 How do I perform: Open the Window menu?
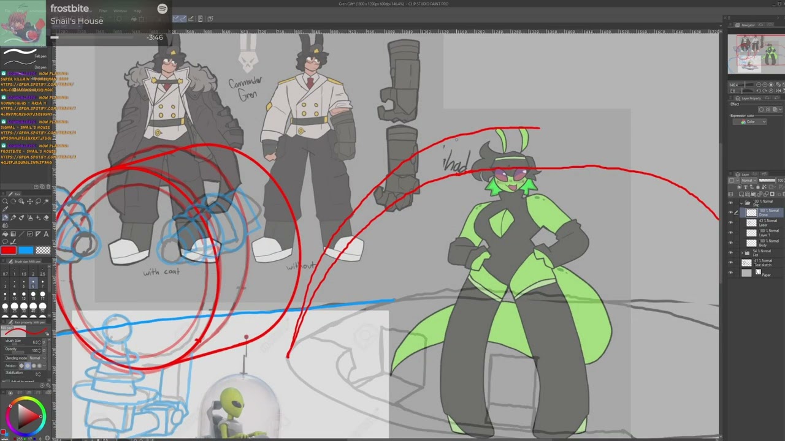coord(120,11)
